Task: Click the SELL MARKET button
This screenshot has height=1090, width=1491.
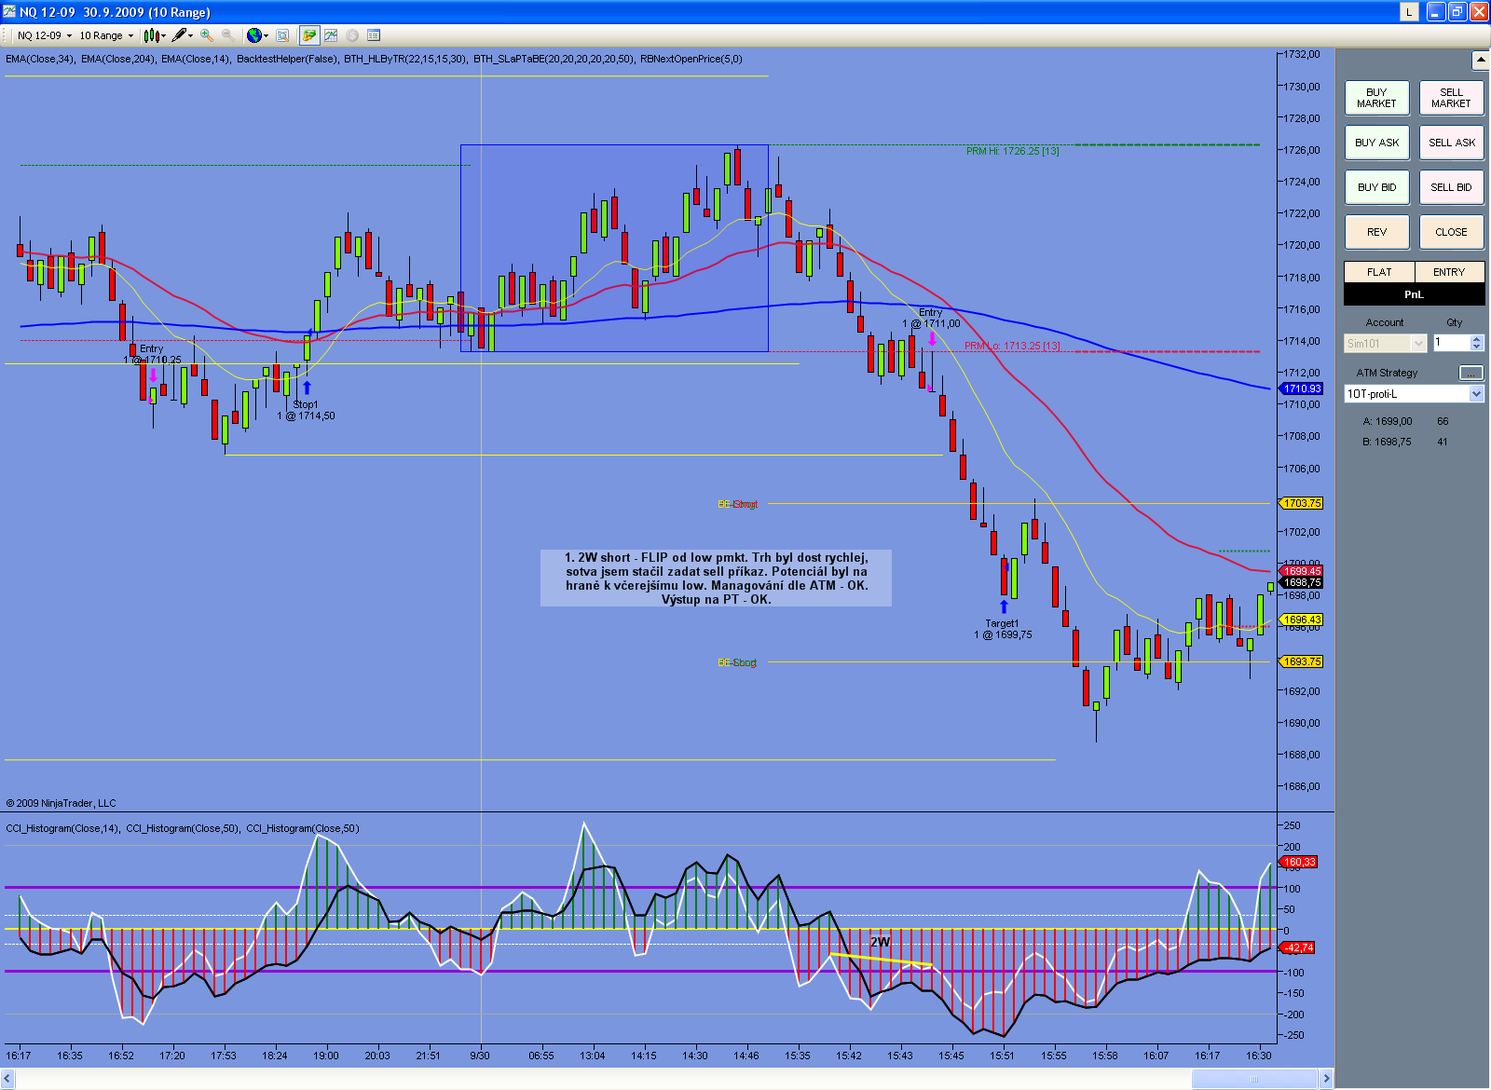Action: click(1451, 98)
